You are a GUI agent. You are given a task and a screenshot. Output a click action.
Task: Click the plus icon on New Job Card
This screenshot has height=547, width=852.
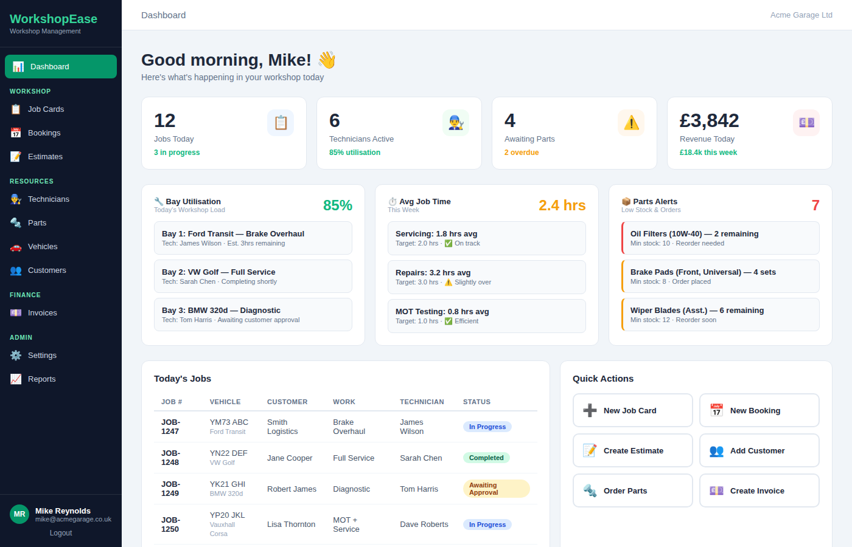[x=589, y=410]
